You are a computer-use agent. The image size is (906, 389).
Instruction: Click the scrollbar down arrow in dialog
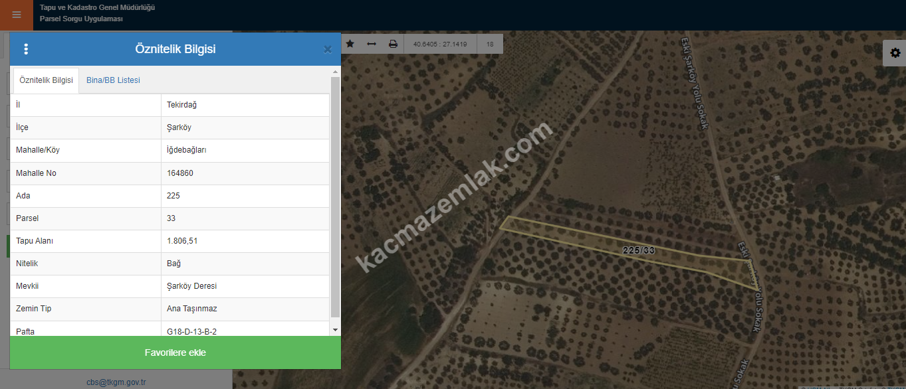335,330
